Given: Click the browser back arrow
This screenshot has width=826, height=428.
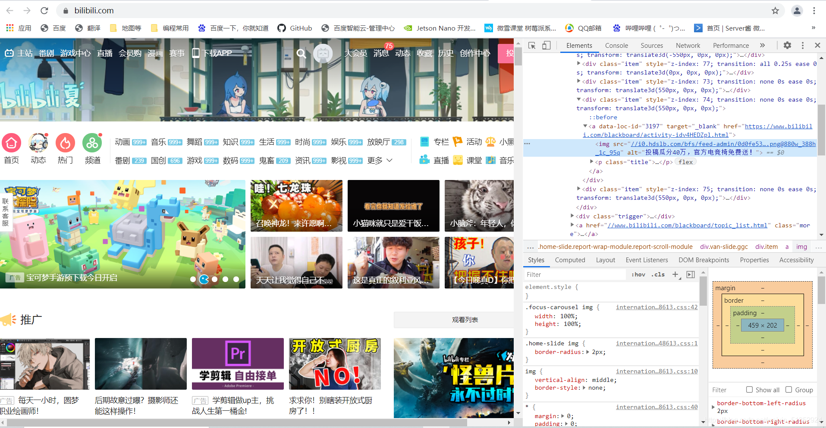Looking at the screenshot, I should click(x=10, y=10).
